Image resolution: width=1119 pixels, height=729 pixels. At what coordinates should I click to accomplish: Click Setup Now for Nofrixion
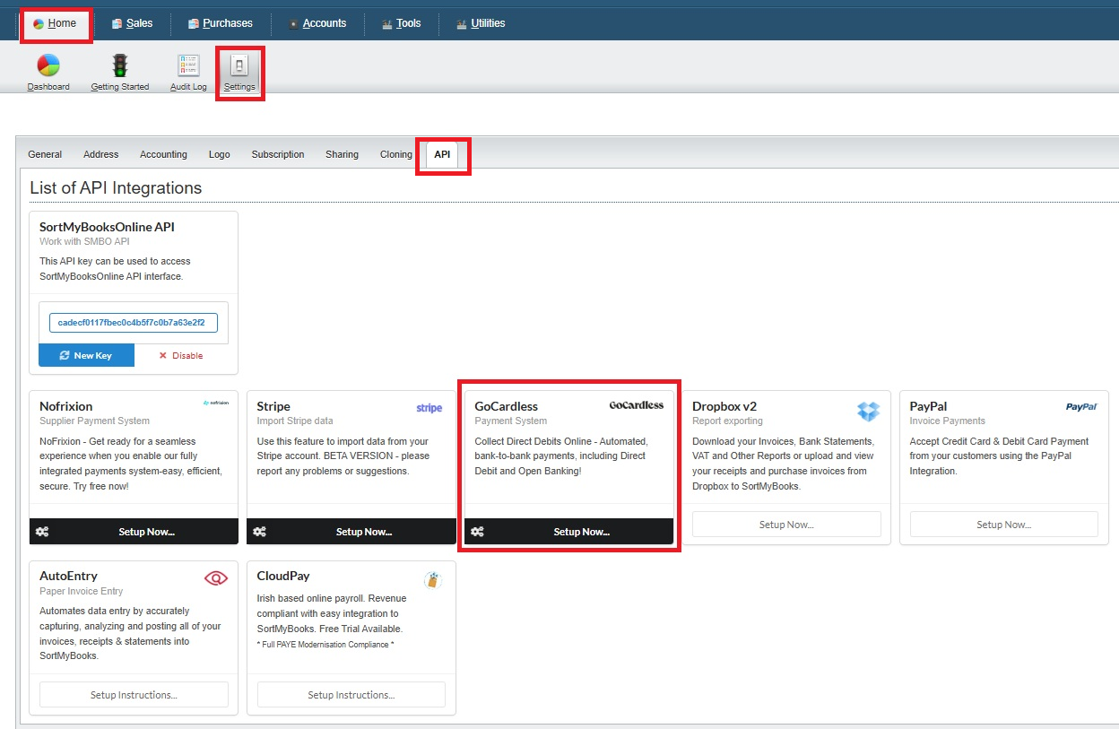(134, 532)
